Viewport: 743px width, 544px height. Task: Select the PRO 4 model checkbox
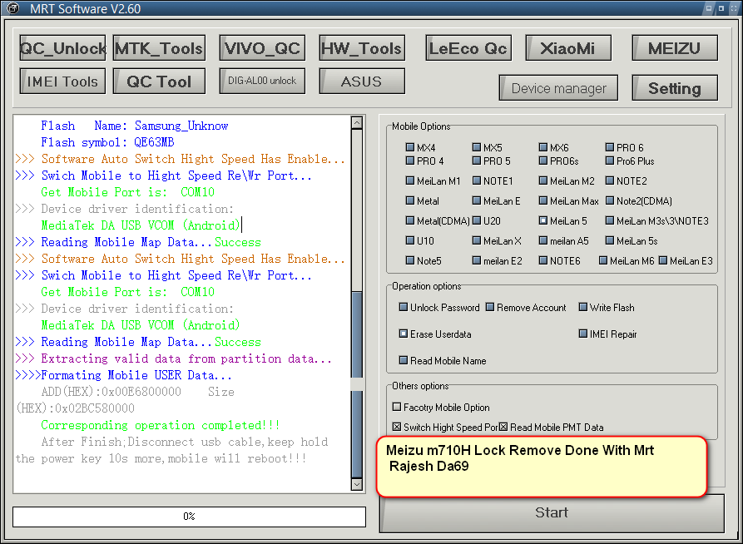[x=410, y=161]
